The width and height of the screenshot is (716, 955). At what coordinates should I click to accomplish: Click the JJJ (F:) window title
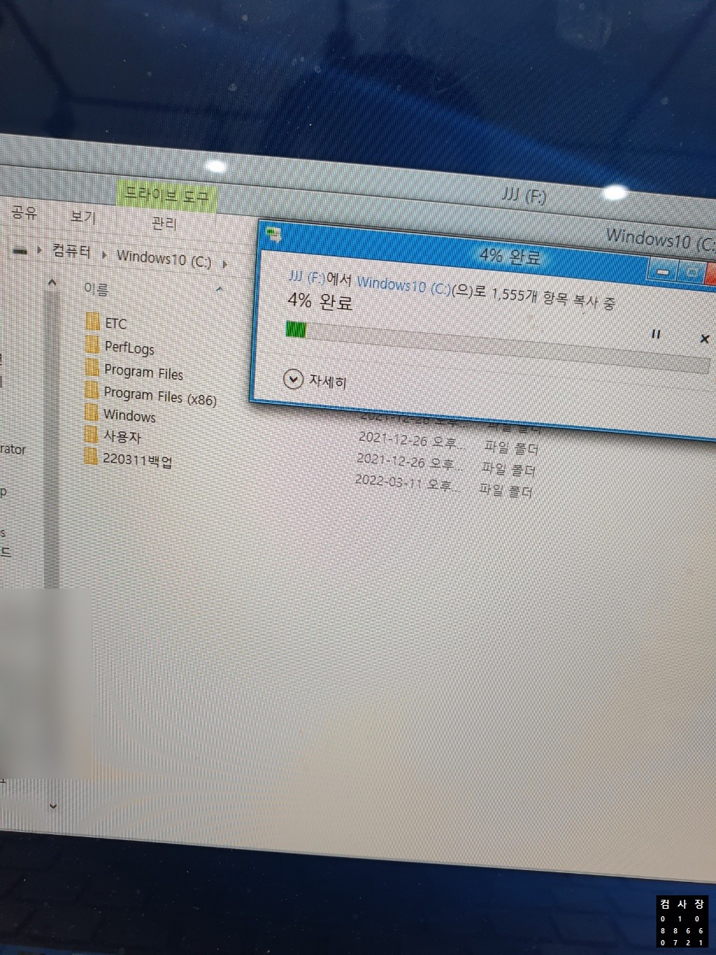point(524,196)
